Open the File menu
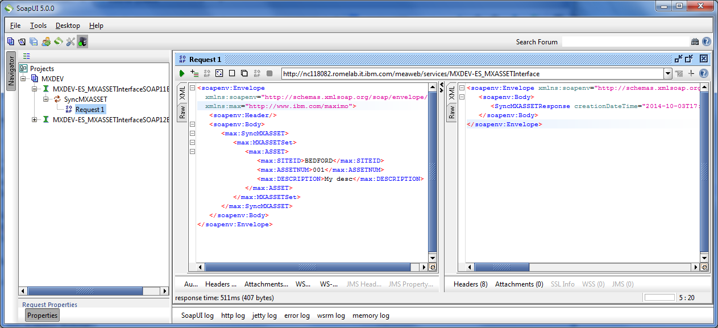718x328 pixels. click(15, 26)
